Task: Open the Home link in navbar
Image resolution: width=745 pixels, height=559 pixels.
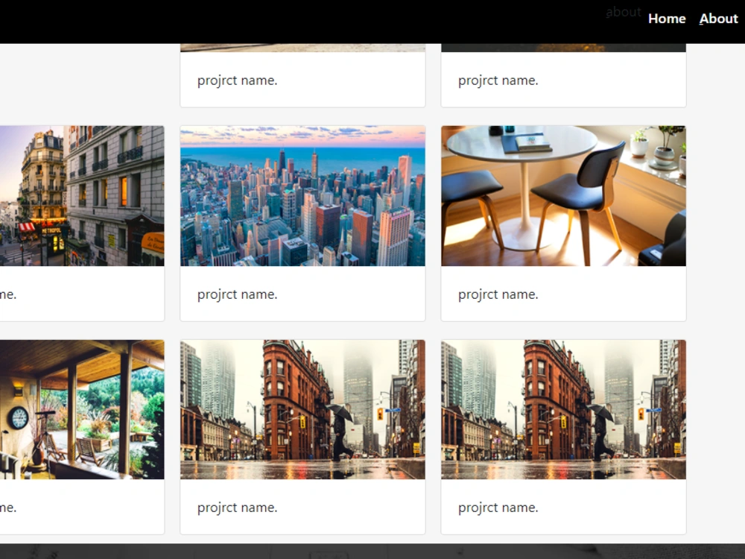Action: point(667,19)
